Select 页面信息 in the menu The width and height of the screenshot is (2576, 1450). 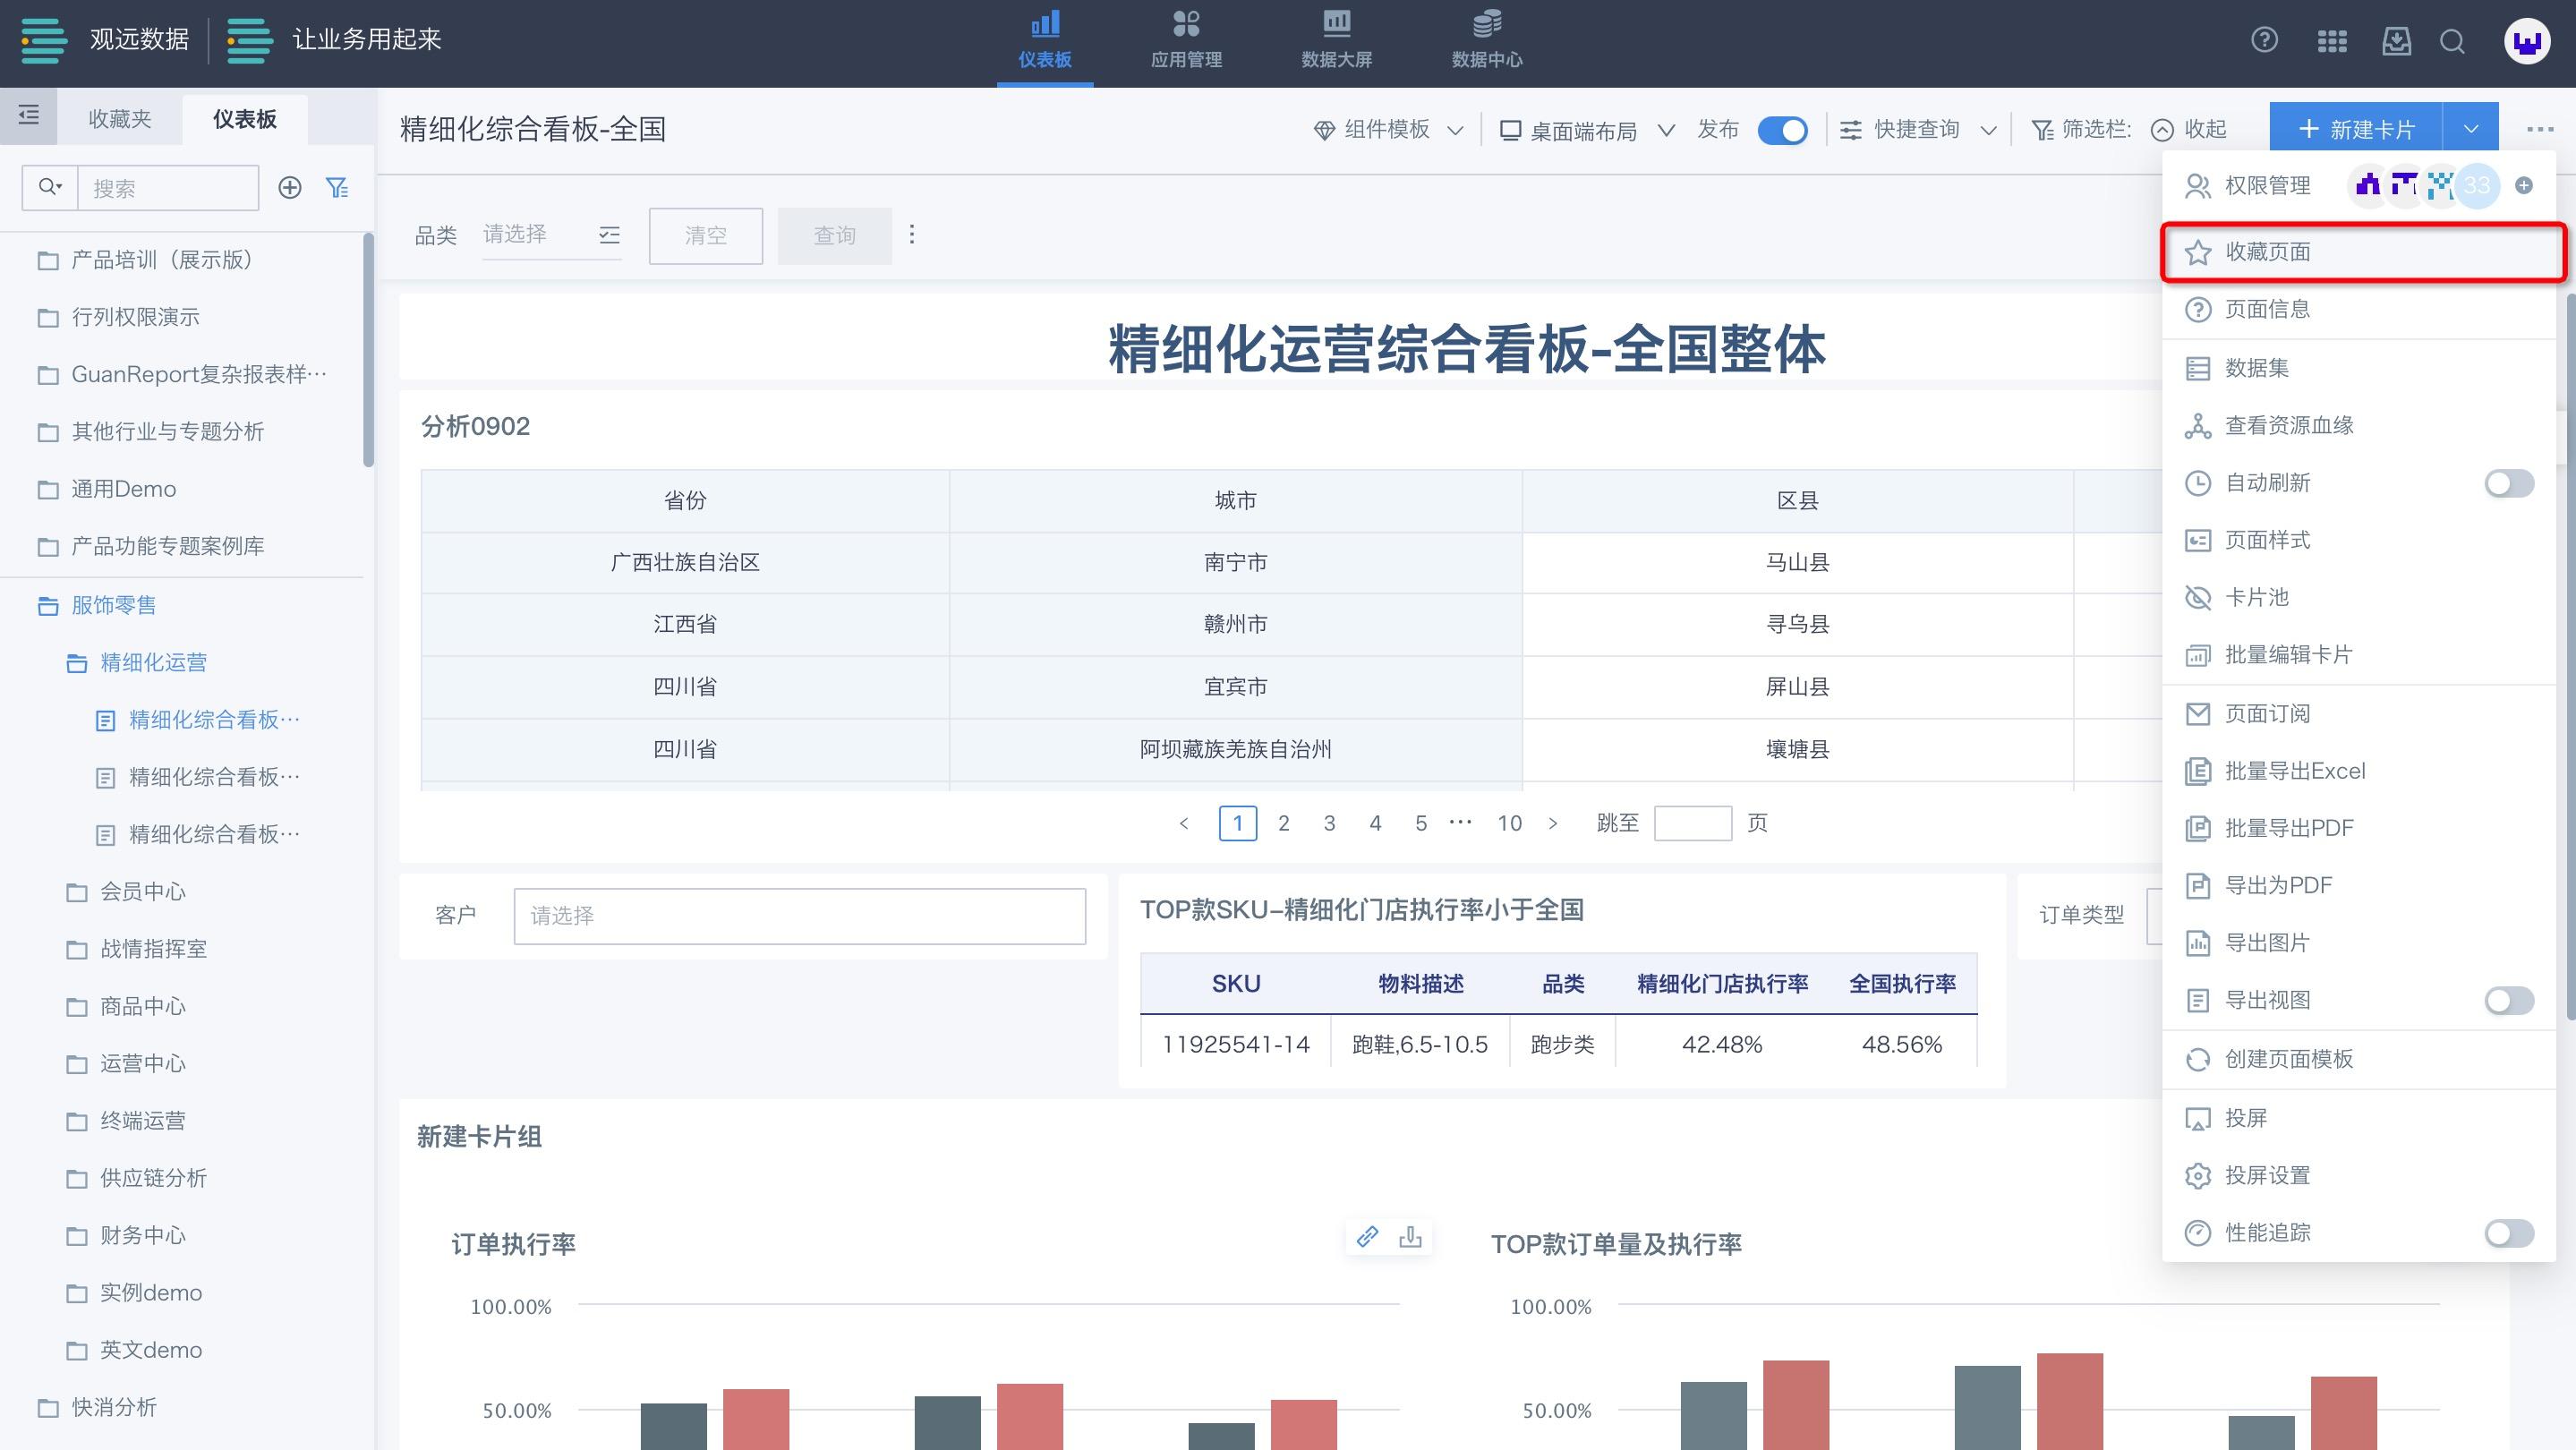(2358, 310)
